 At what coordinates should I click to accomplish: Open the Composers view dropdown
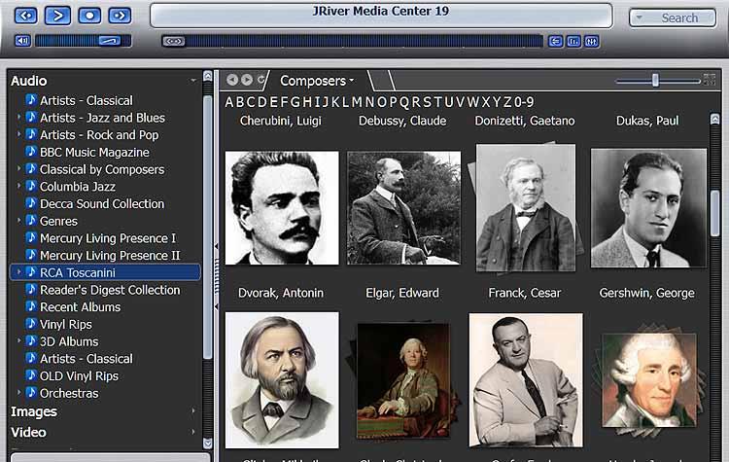coord(317,81)
